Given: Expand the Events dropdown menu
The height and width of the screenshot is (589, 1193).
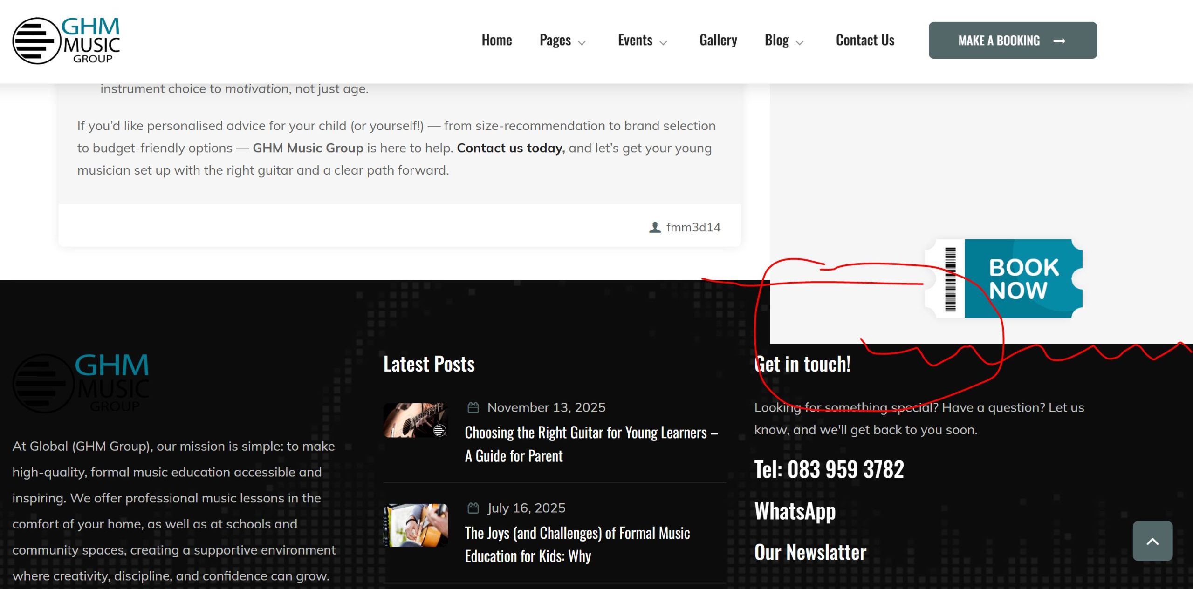Looking at the screenshot, I should point(642,41).
